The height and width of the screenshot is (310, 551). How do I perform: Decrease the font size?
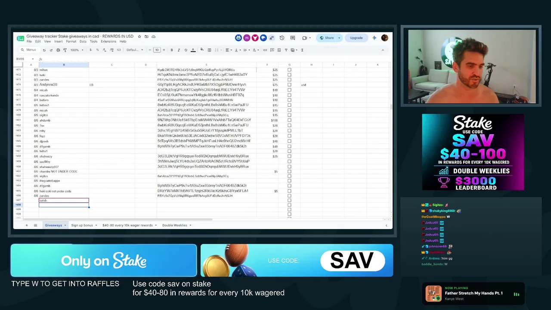click(x=150, y=50)
